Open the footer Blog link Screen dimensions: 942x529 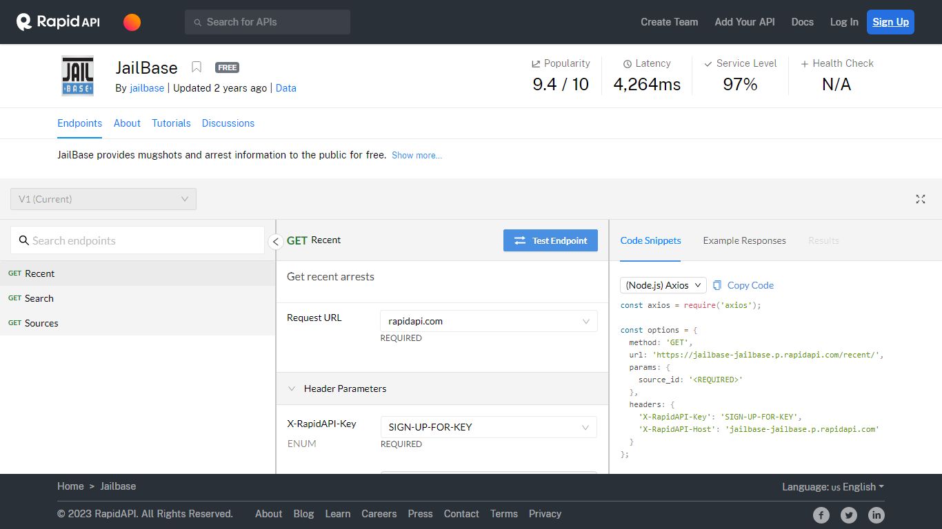point(303,514)
